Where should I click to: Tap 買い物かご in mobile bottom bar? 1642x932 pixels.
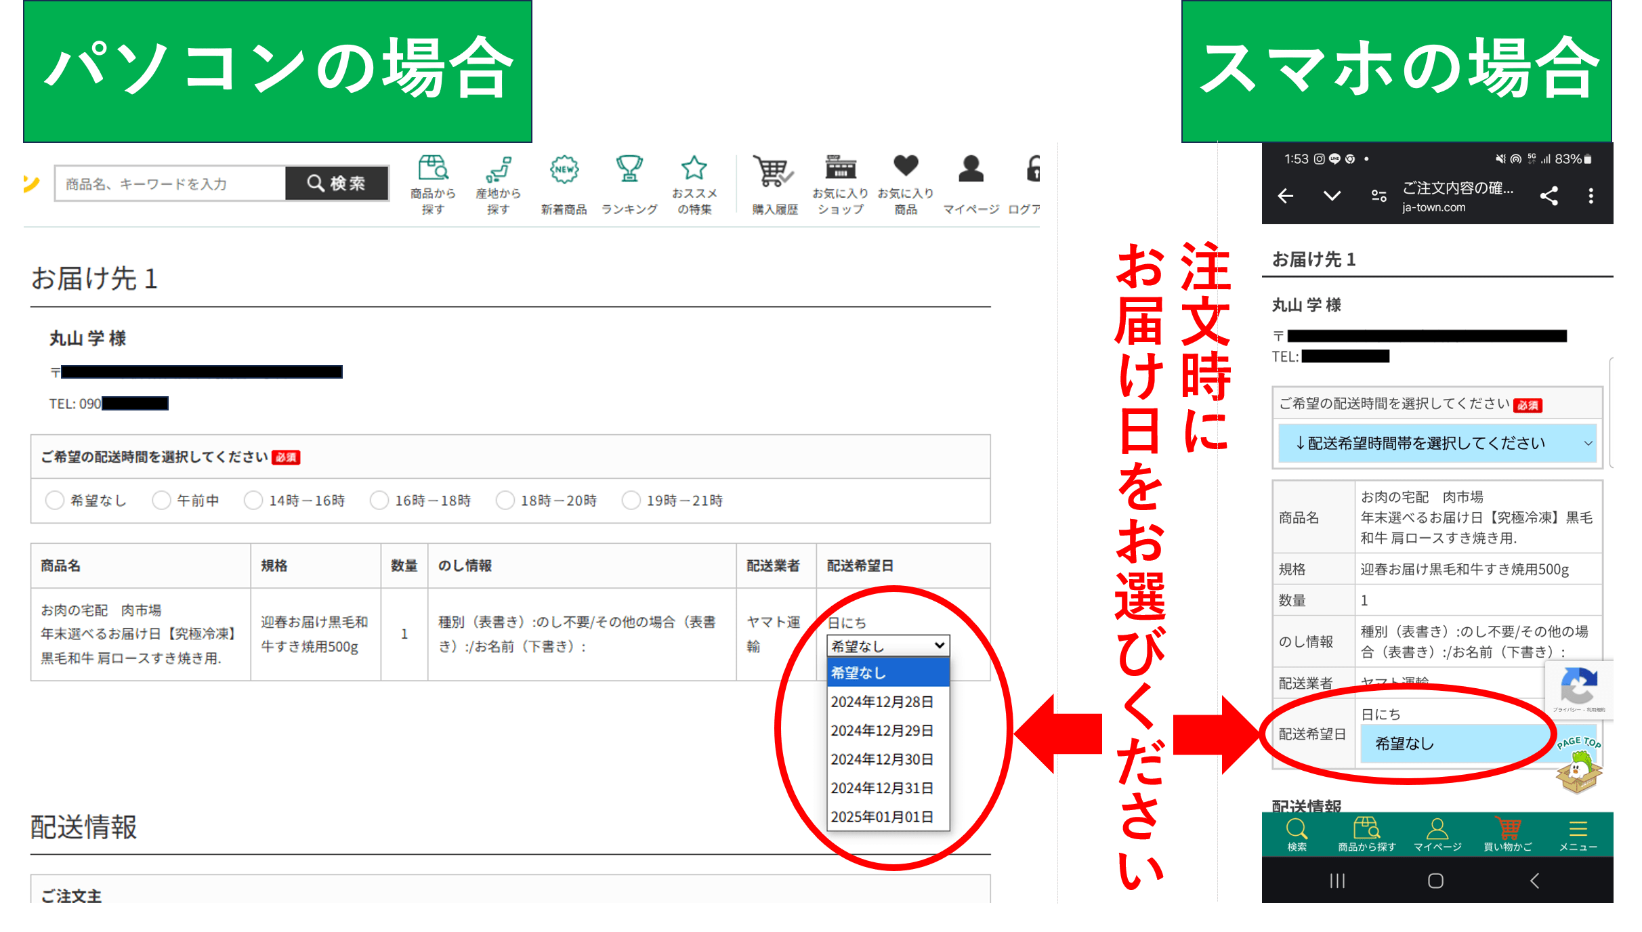(x=1508, y=834)
